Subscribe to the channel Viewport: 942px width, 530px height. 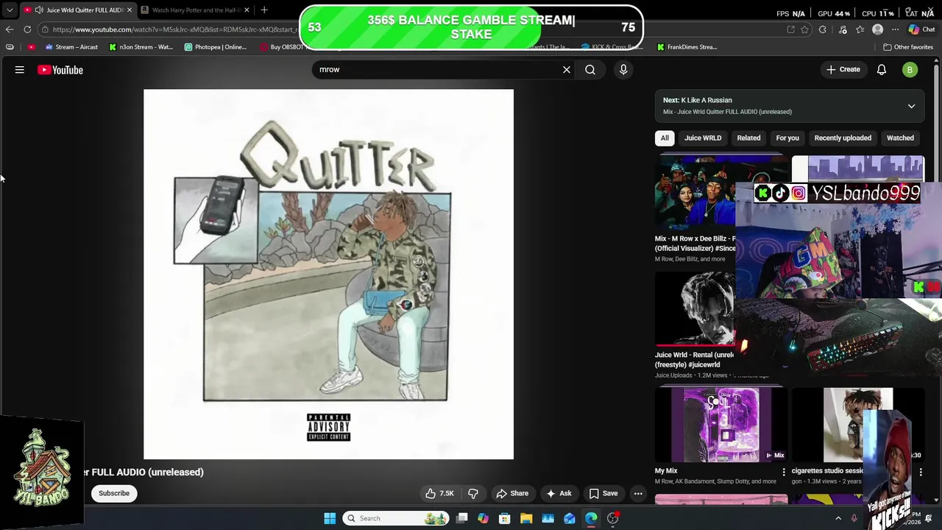pyautogui.click(x=114, y=493)
